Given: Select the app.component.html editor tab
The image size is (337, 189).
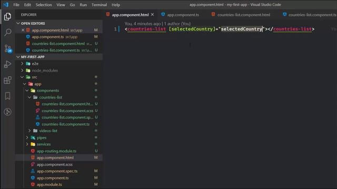Looking at the screenshot, I should click(130, 15).
